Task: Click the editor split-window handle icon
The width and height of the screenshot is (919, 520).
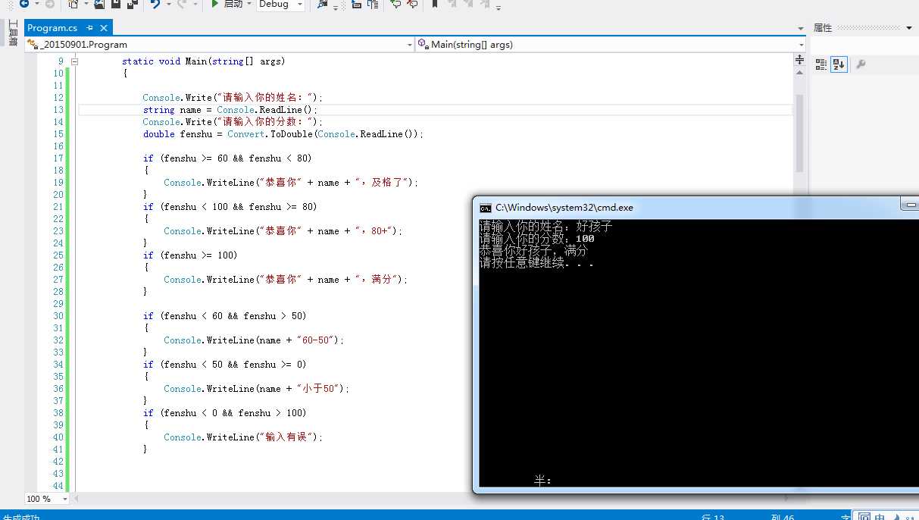Action: [799, 60]
